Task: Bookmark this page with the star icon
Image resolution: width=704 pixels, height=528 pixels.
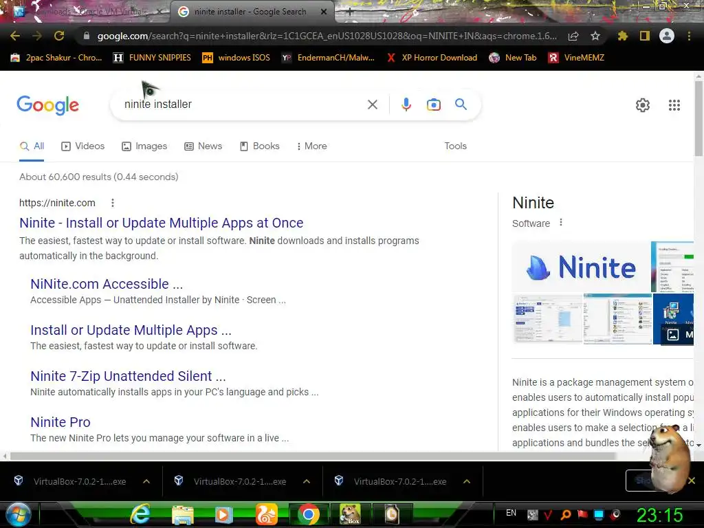Action: coord(595,36)
